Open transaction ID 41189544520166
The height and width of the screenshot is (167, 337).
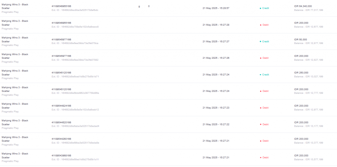tap(61, 122)
